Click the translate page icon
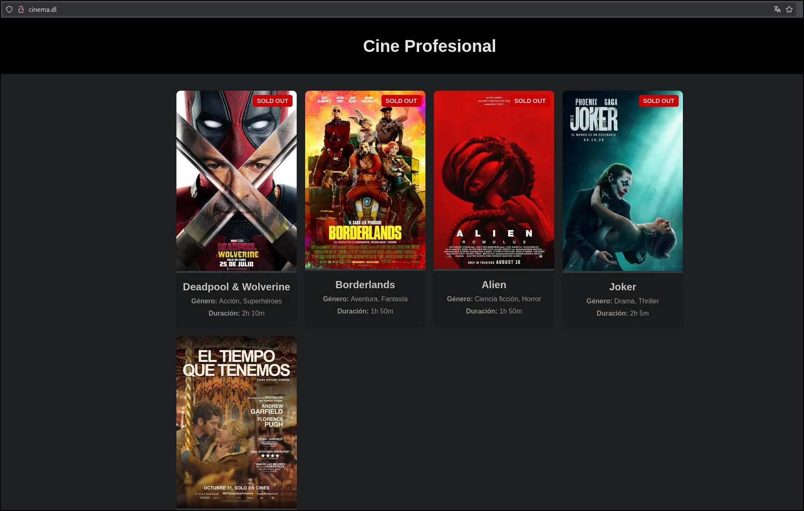Screen dimensions: 804x511 point(777,9)
